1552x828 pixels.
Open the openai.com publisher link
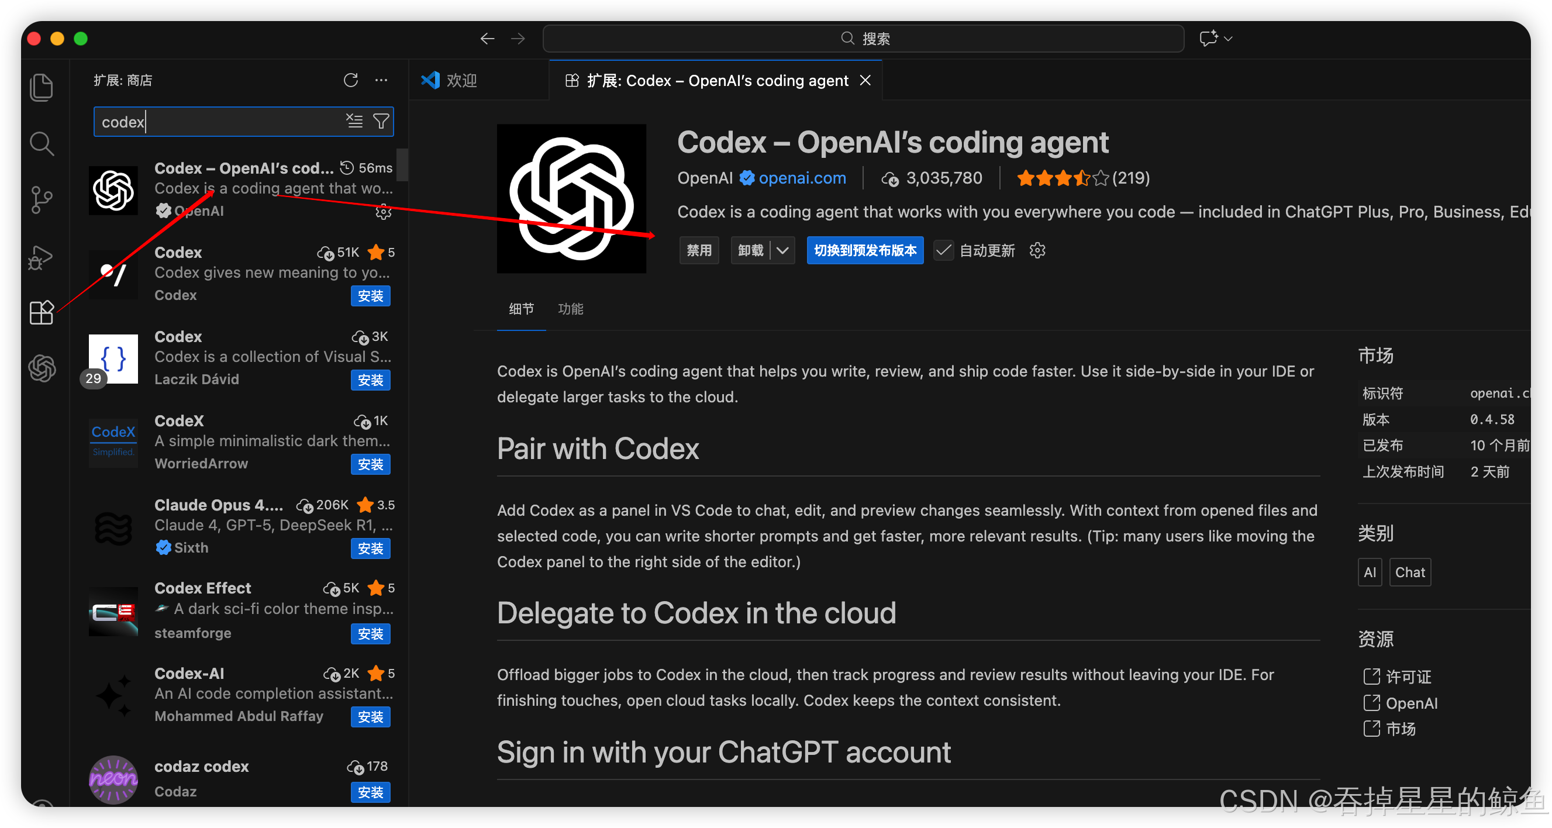point(802,178)
